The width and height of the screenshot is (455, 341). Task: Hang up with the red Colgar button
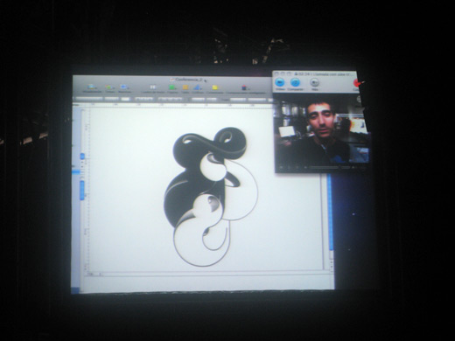[356, 83]
